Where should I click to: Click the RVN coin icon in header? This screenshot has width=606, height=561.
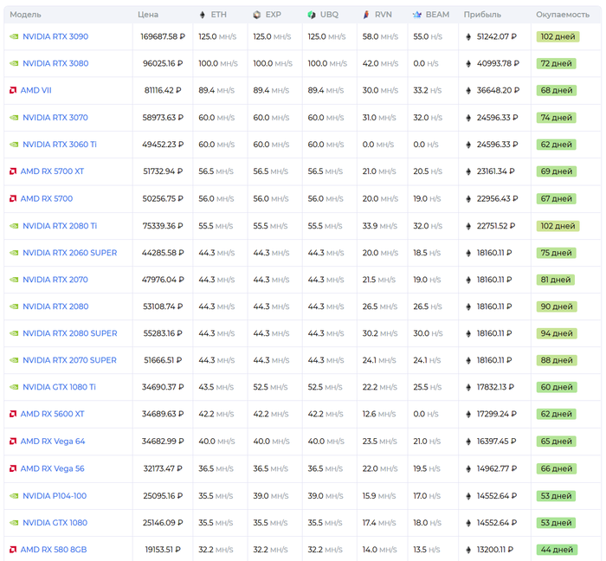366,15
